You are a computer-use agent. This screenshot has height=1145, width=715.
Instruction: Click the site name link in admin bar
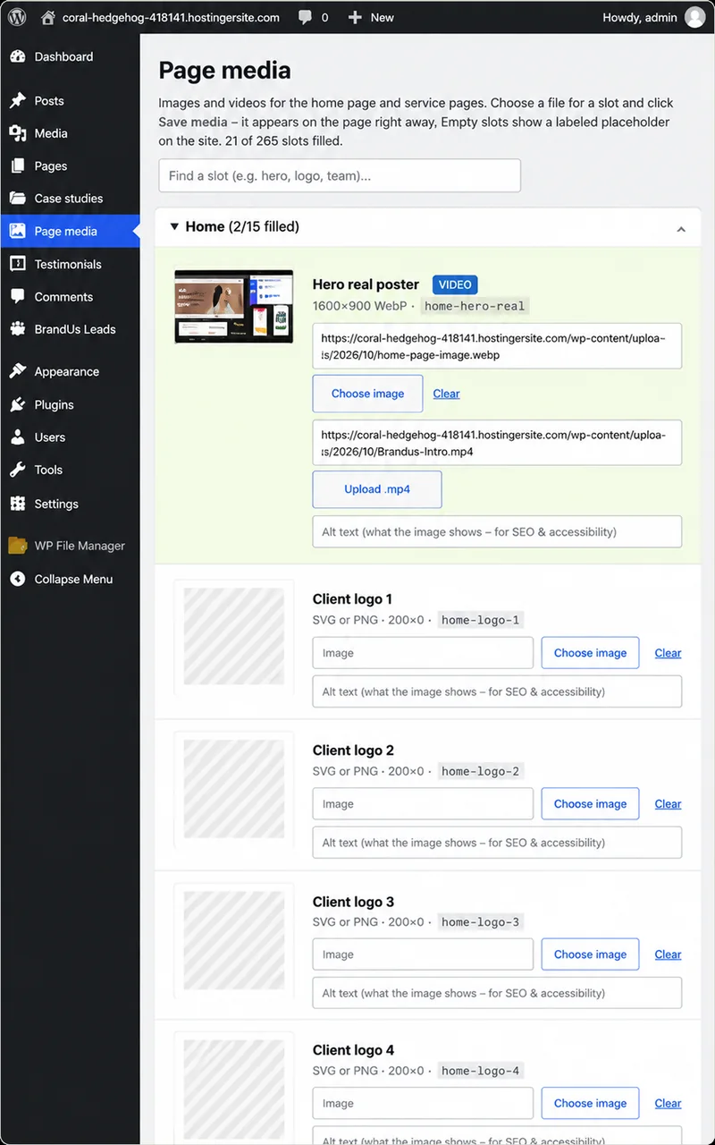(x=171, y=17)
